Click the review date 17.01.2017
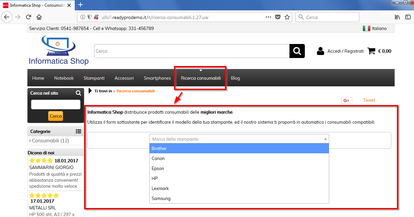The width and height of the screenshot is (414, 217). pyautogui.click(x=42, y=201)
